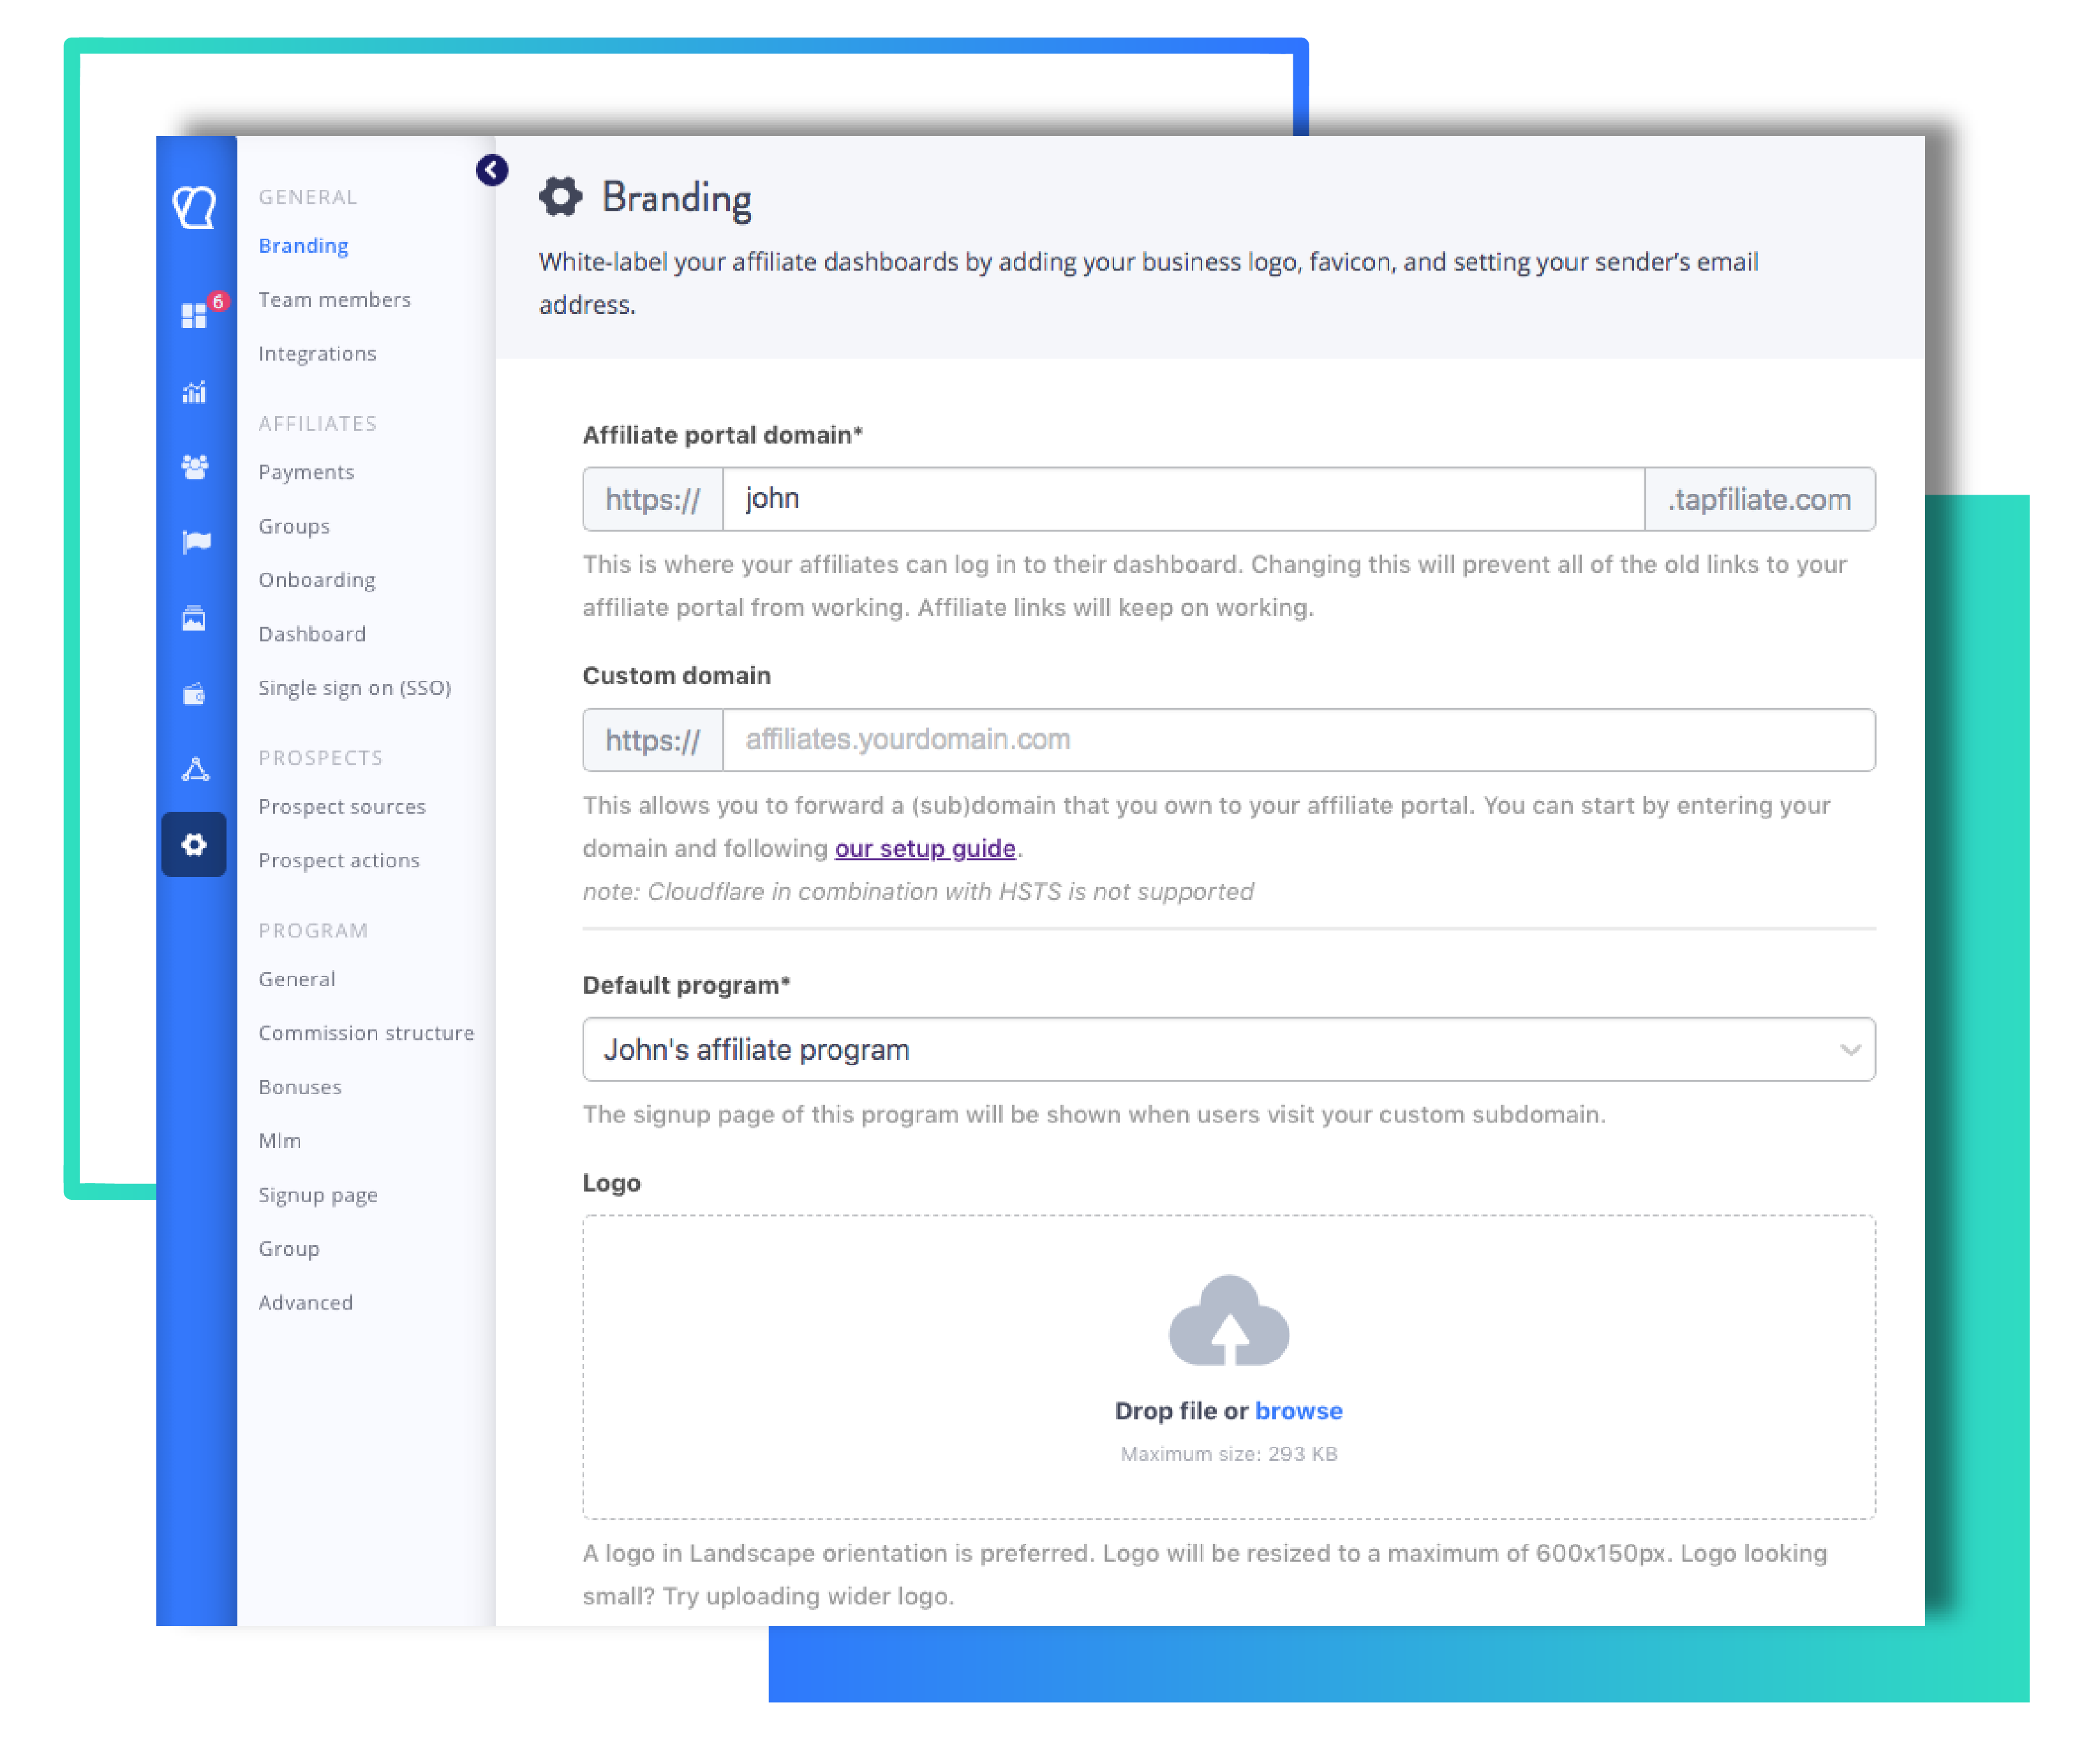Screen dimensions: 2082x1764
Task: Open the reports chart icon
Action: [x=194, y=393]
